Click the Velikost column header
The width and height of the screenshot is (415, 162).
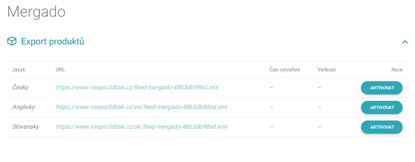326,70
